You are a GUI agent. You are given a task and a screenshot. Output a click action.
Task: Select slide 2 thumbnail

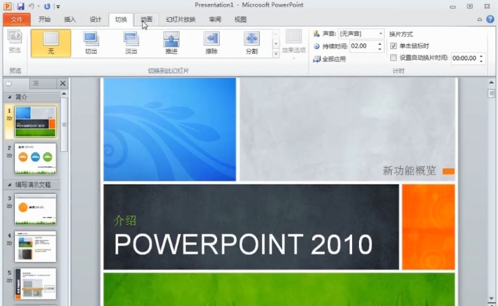click(35, 159)
